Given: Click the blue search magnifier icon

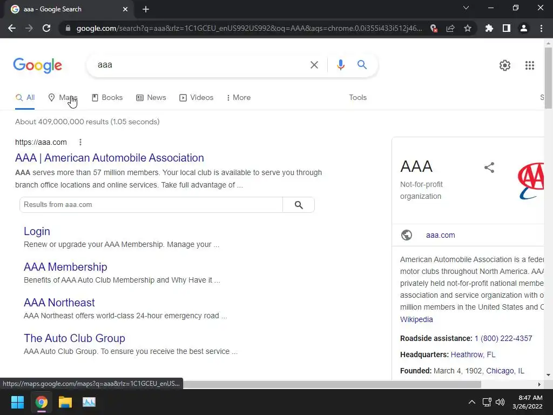Looking at the screenshot, I should (362, 65).
